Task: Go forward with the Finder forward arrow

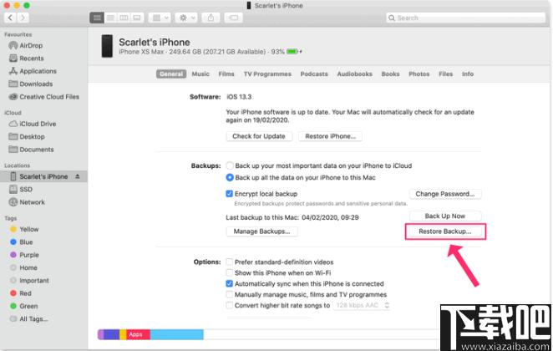Action: pyautogui.click(x=23, y=18)
